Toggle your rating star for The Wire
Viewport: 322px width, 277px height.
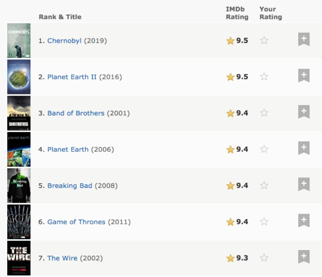pyautogui.click(x=264, y=258)
